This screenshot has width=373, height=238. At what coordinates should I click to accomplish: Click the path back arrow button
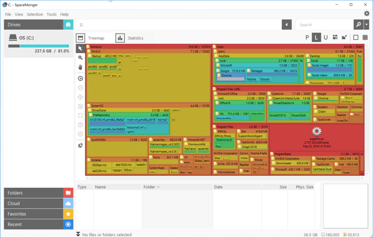(287, 25)
